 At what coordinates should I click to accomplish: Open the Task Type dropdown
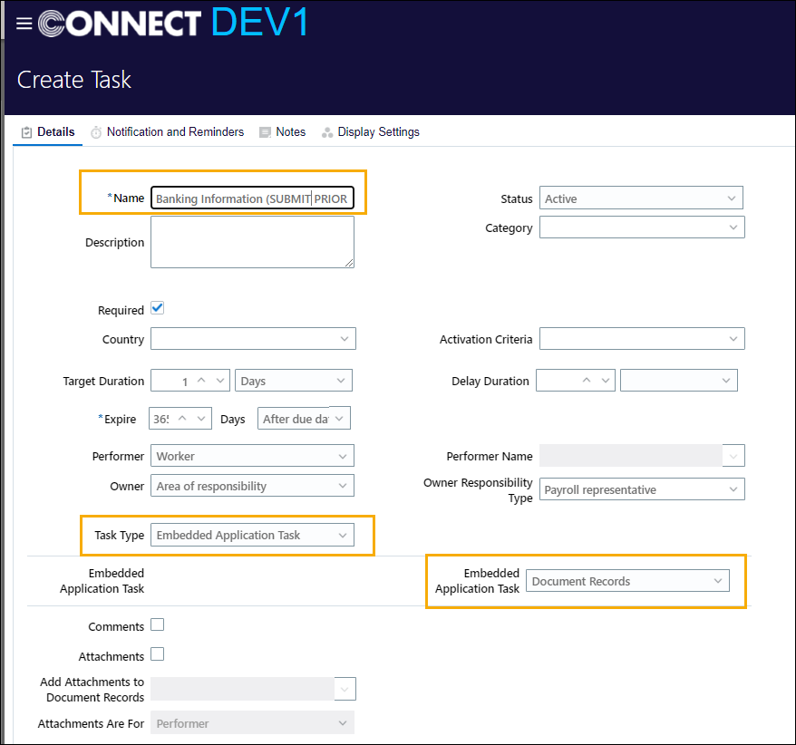[x=252, y=535]
